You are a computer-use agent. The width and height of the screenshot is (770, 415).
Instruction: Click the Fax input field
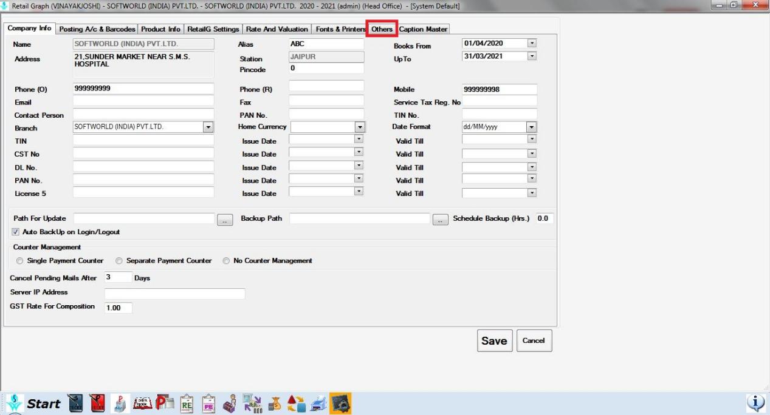click(326, 101)
